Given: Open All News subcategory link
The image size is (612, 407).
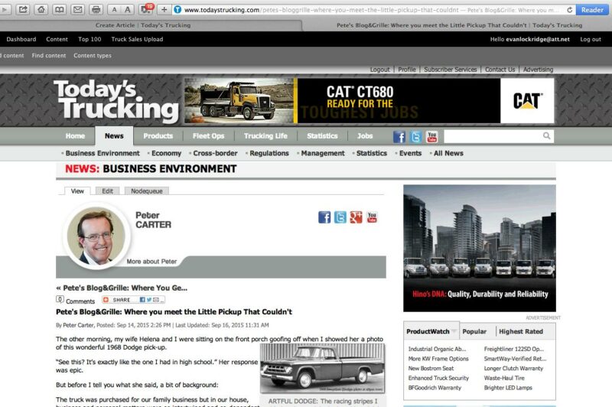Looking at the screenshot, I should (448, 153).
